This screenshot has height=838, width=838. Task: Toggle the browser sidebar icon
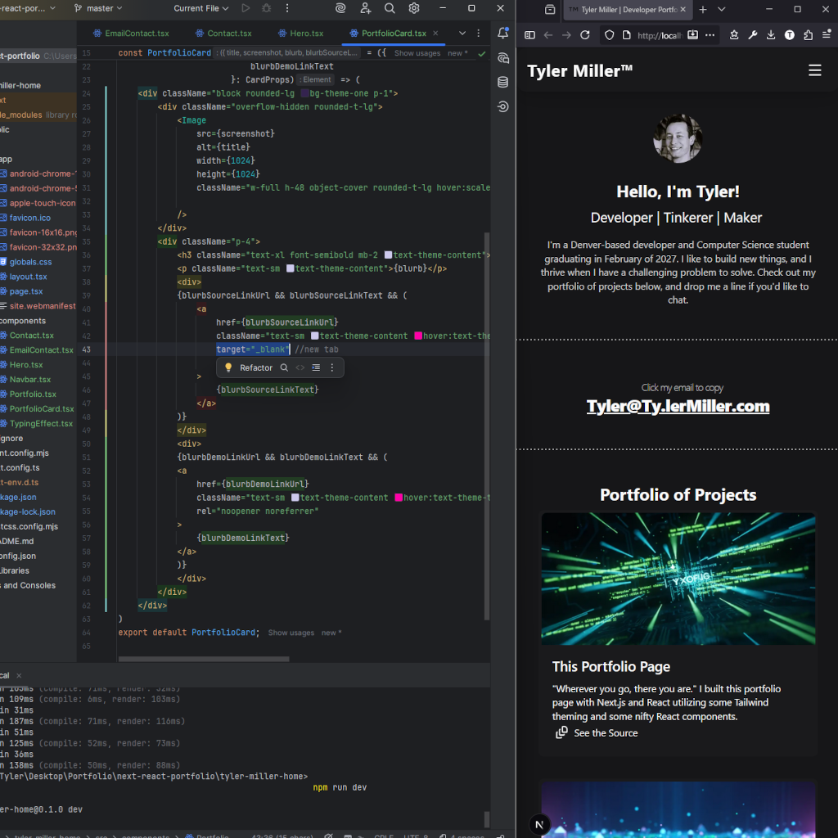[529, 34]
